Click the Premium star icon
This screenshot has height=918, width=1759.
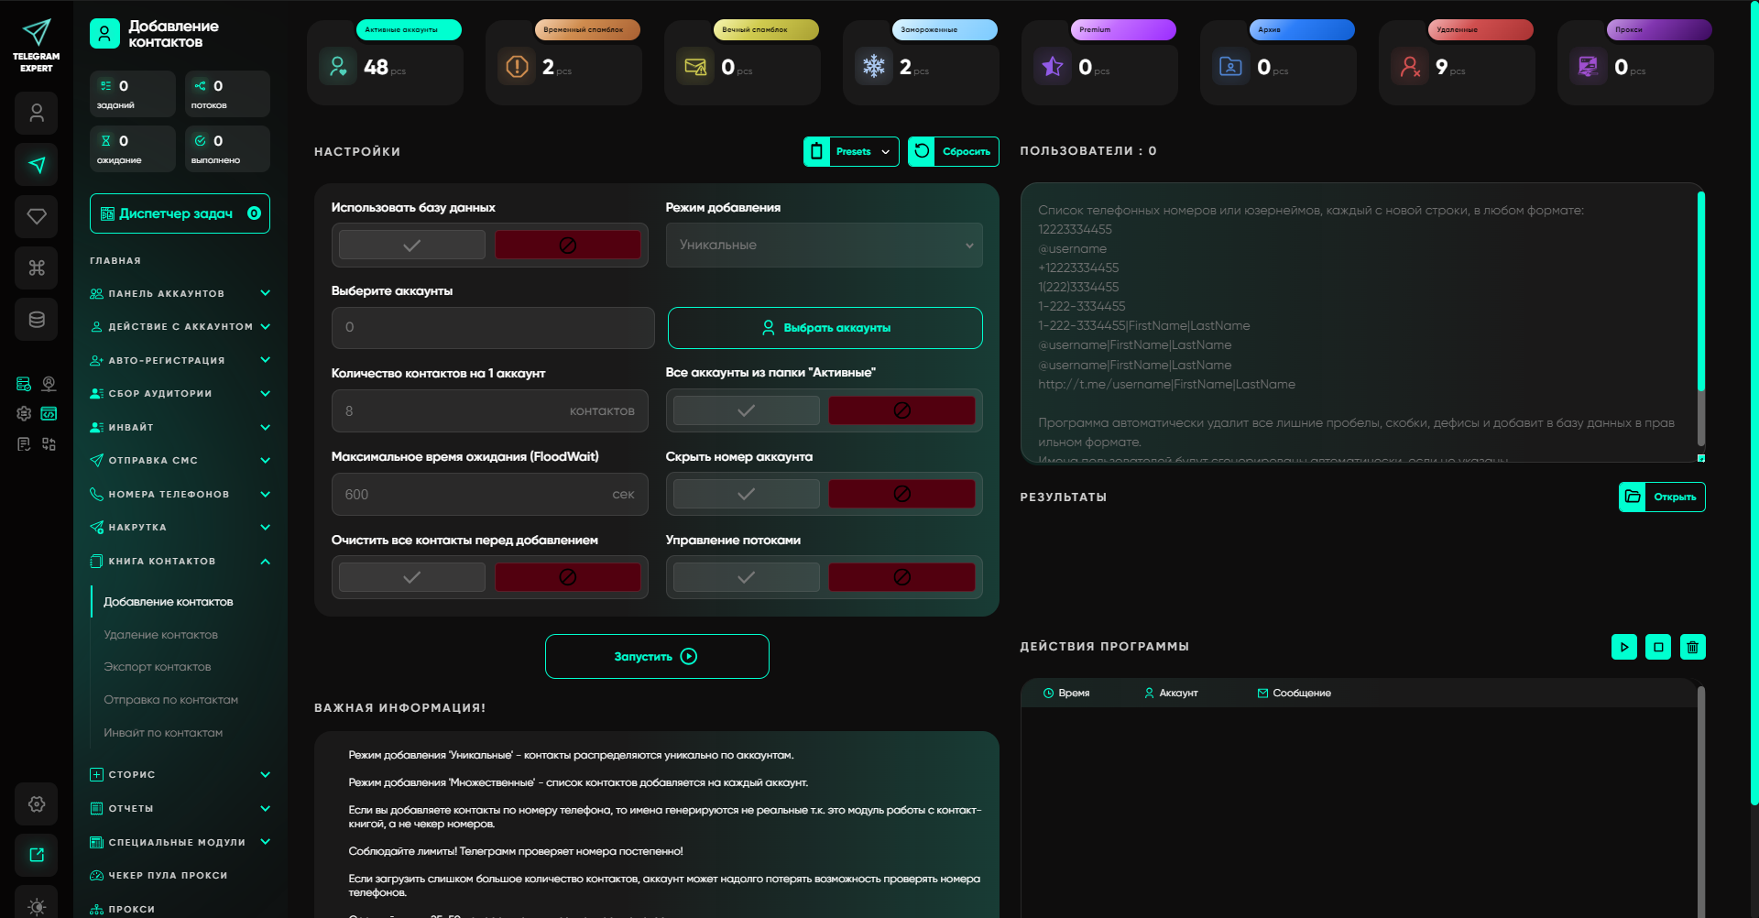click(x=1053, y=66)
